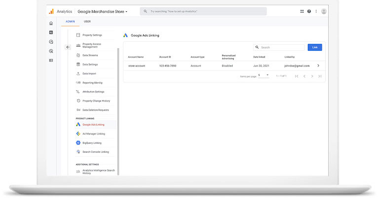Open the three-dot more options menu

point(316,11)
